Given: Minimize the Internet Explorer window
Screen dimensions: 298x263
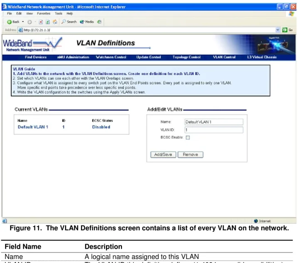Looking at the screenshot, I should click(280, 7).
